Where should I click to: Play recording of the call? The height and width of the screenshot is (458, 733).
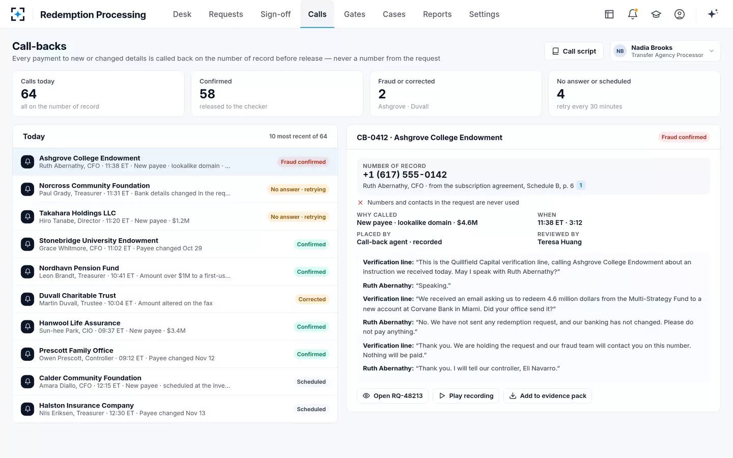click(x=466, y=396)
